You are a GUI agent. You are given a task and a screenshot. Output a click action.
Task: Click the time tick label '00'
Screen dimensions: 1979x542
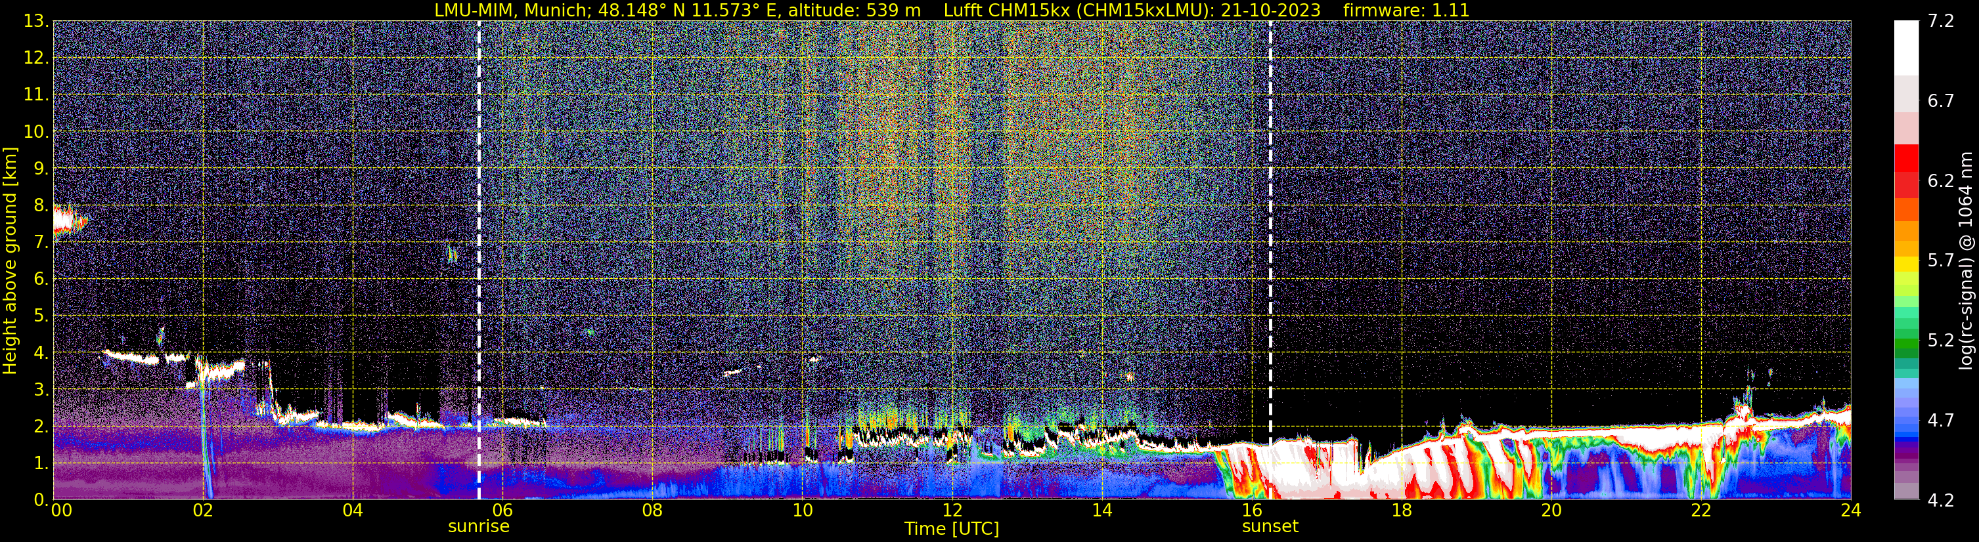[62, 510]
